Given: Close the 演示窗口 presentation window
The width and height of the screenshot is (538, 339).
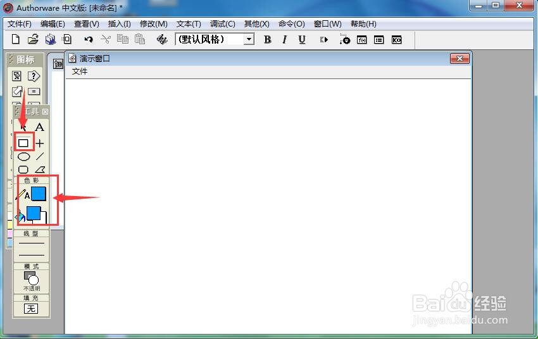Looking at the screenshot, I should [x=460, y=59].
